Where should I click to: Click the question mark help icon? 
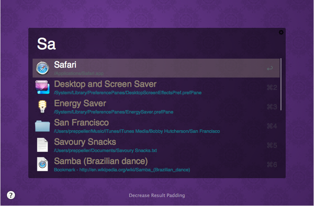pyautogui.click(x=11, y=195)
